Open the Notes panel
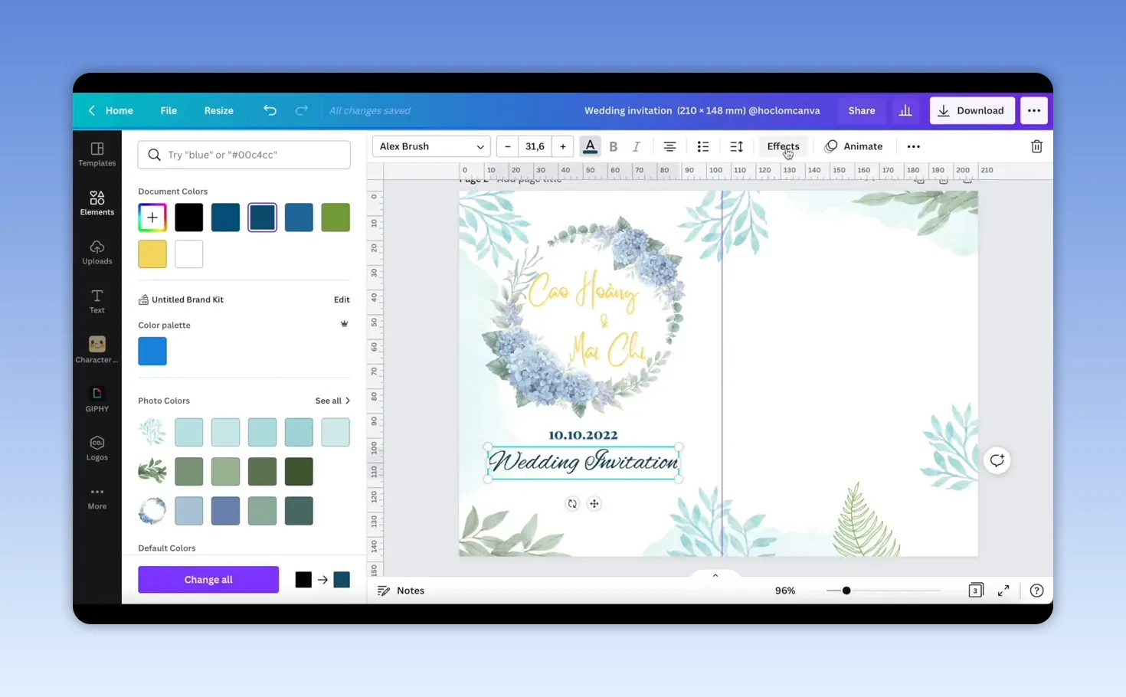Screen dimensions: 1126x697 pos(401,591)
